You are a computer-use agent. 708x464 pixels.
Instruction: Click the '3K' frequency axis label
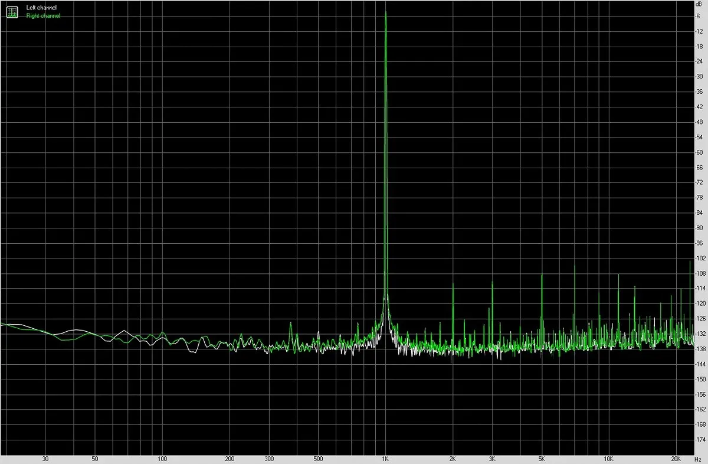coord(492,459)
